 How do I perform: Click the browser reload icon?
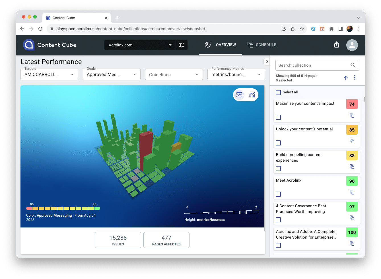click(40, 29)
